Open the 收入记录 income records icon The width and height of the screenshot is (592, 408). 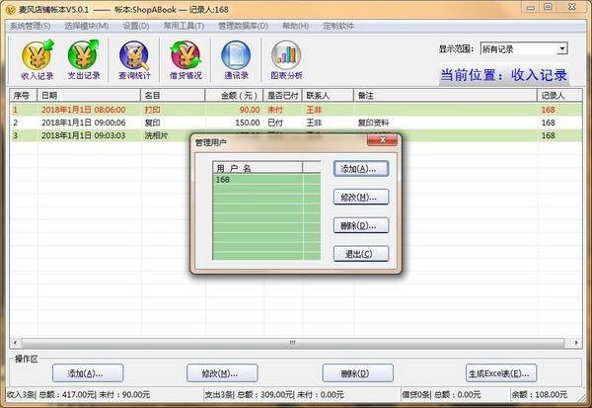pos(37,58)
